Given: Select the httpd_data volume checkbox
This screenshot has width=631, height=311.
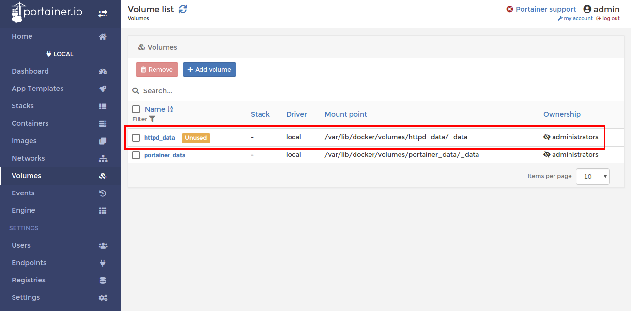Looking at the screenshot, I should (136, 138).
